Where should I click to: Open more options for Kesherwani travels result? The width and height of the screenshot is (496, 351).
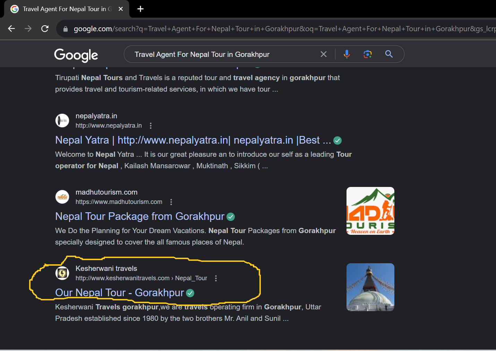(216, 278)
